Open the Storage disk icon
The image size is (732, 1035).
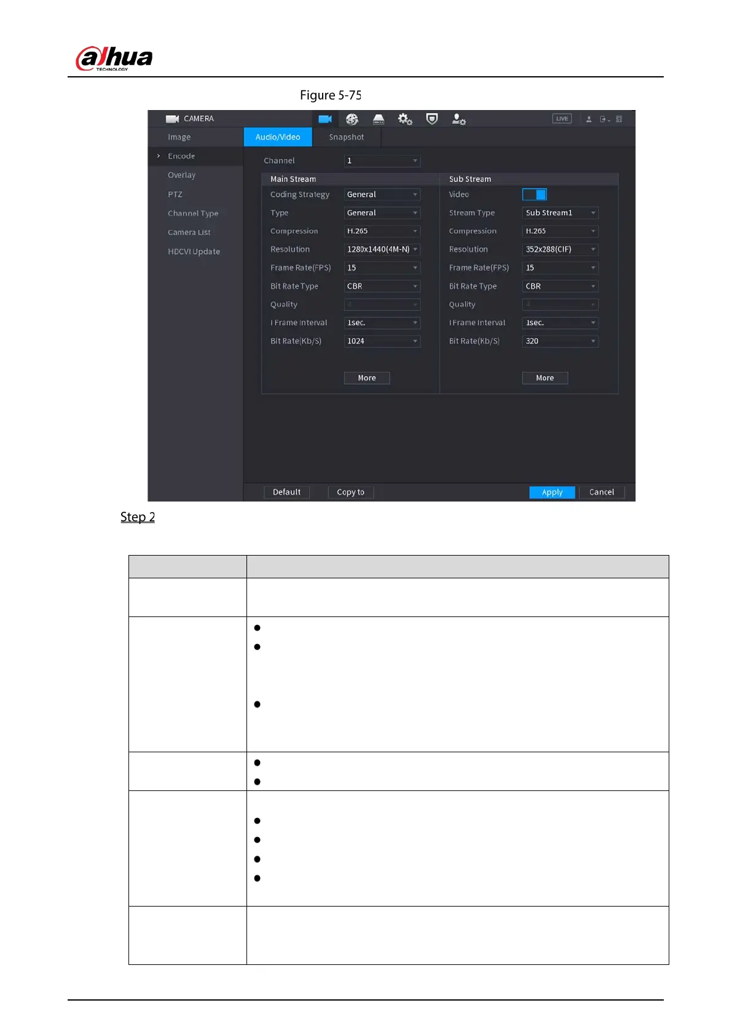pyautogui.click(x=379, y=119)
